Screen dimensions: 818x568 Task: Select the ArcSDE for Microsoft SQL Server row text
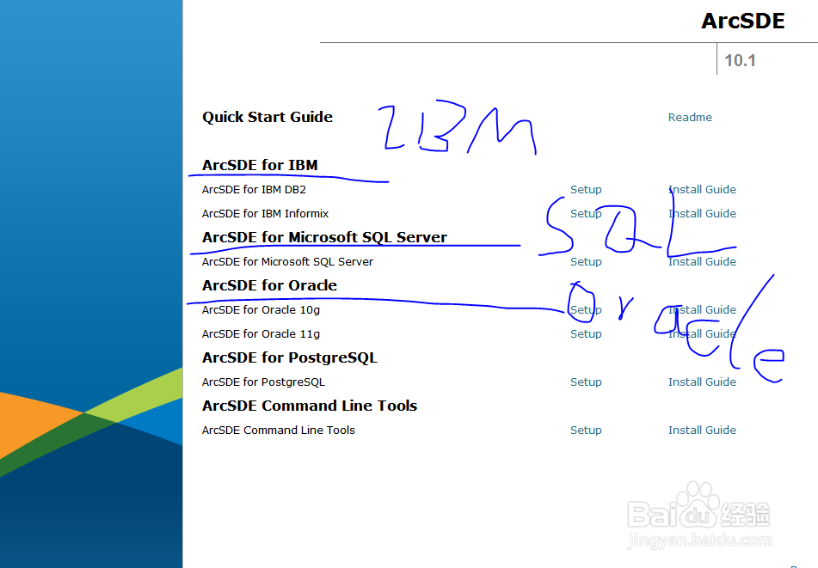(287, 261)
